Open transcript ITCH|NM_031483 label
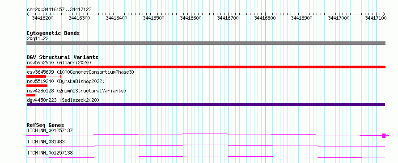398x163 pixels. [46, 142]
